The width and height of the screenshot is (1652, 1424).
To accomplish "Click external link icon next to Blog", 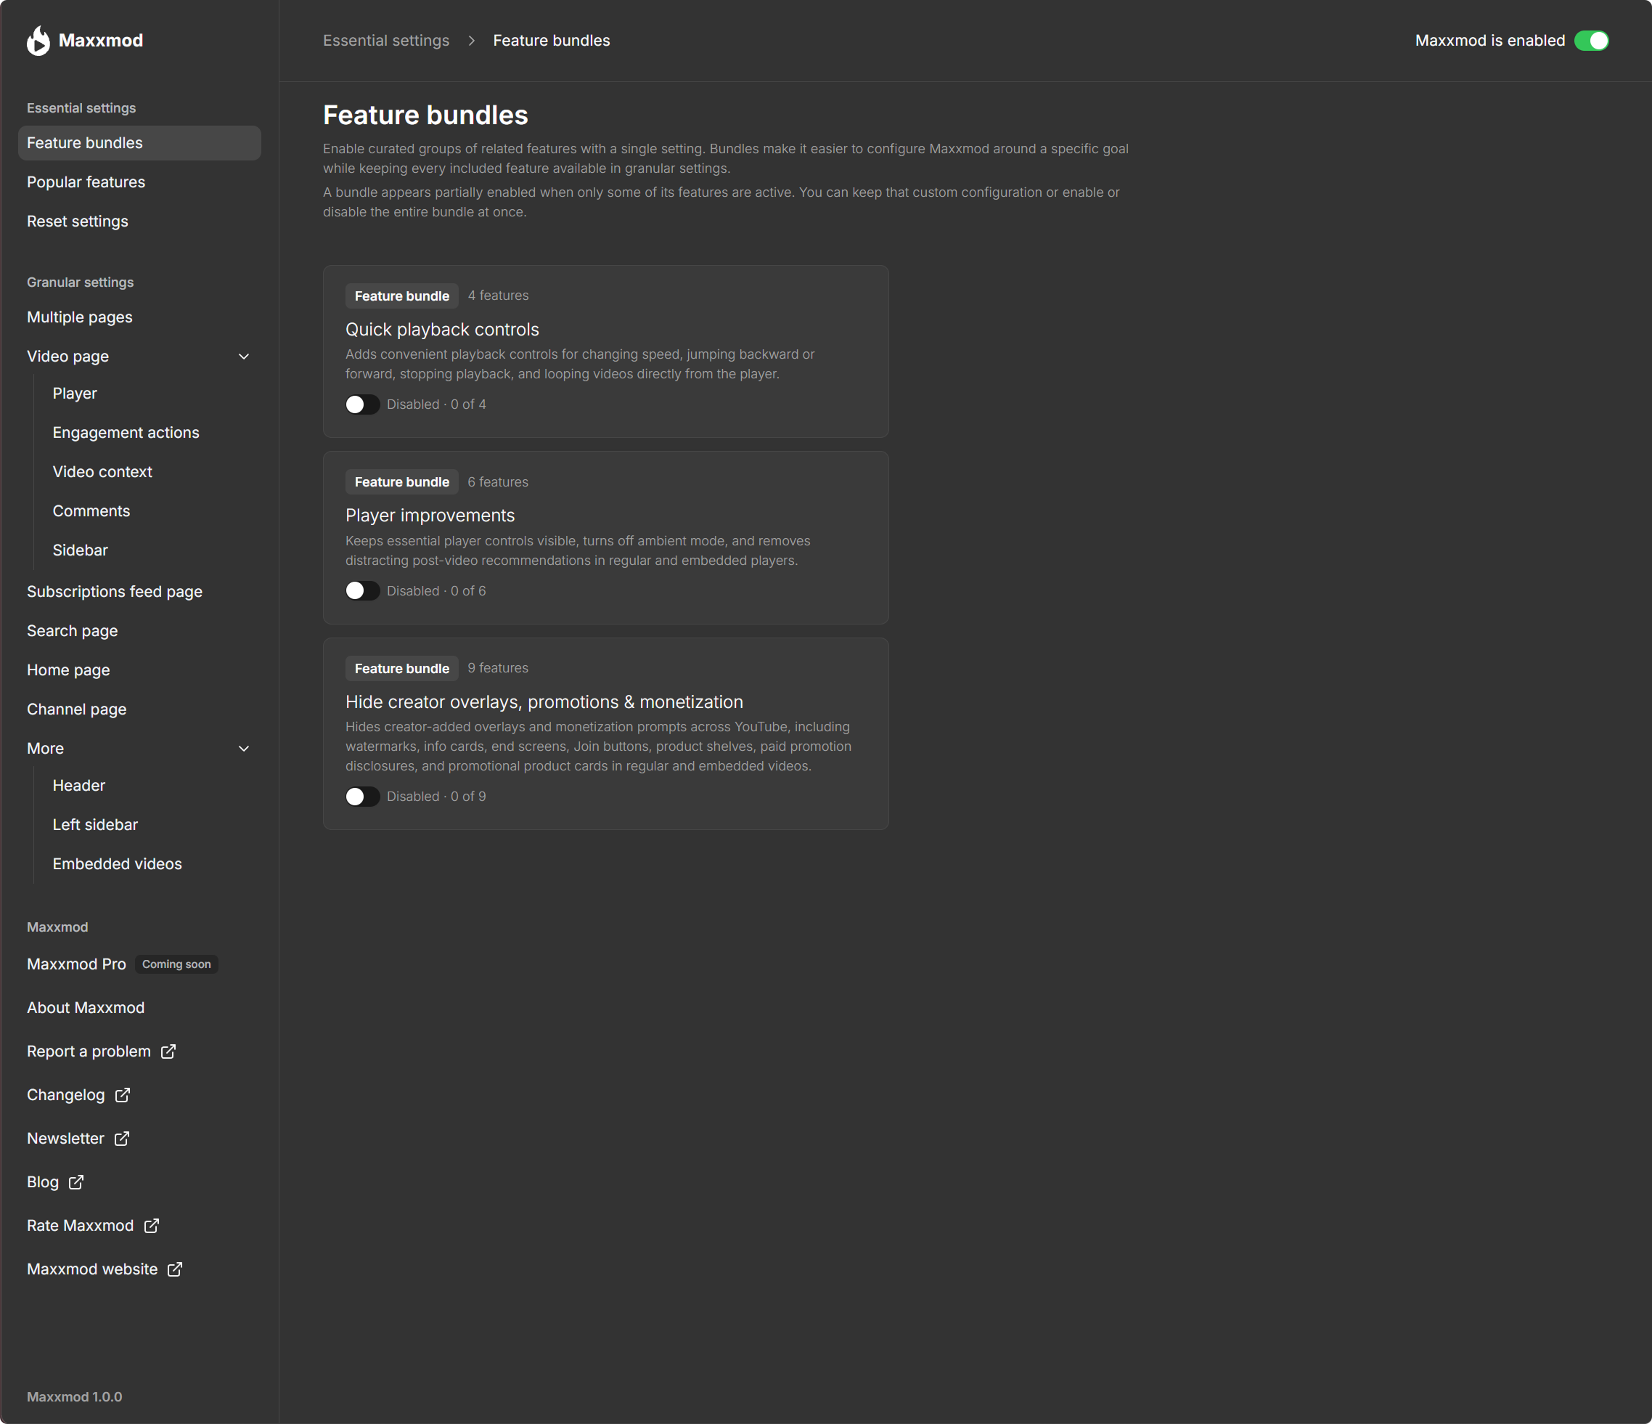I will coord(75,1182).
